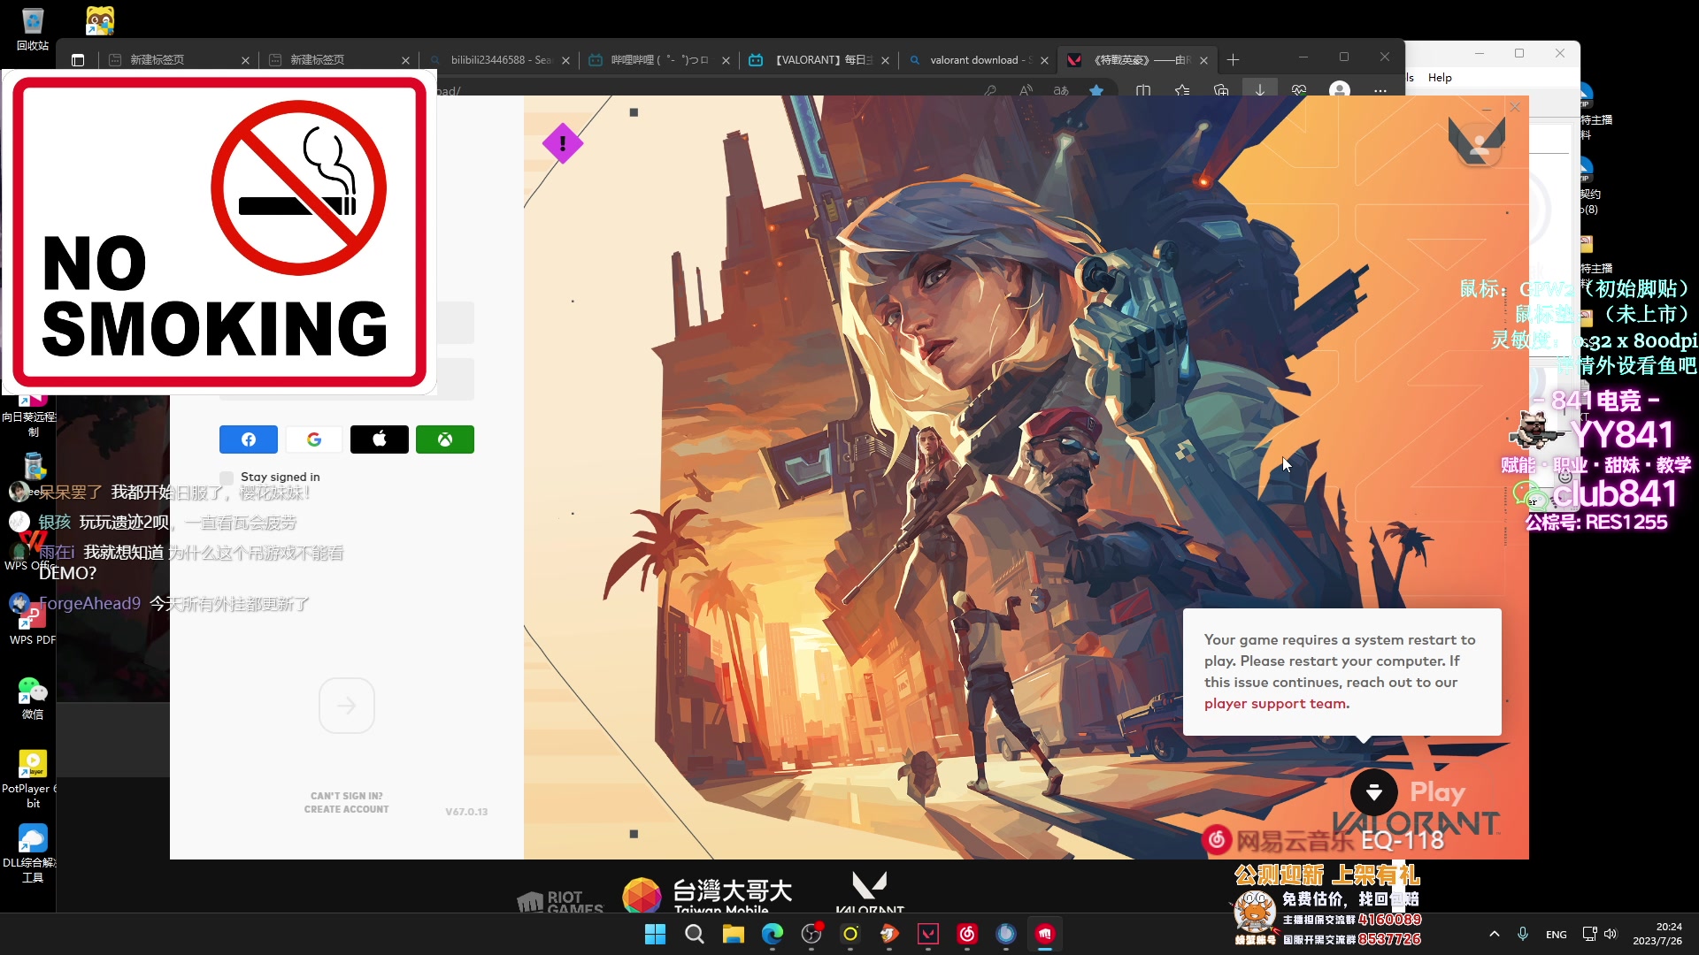
Task: Click the translate page icon
Action: click(1061, 91)
